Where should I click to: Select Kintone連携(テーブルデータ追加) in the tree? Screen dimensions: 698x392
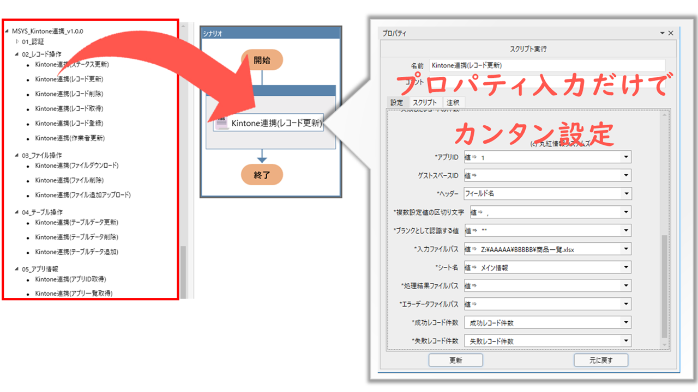77,252
